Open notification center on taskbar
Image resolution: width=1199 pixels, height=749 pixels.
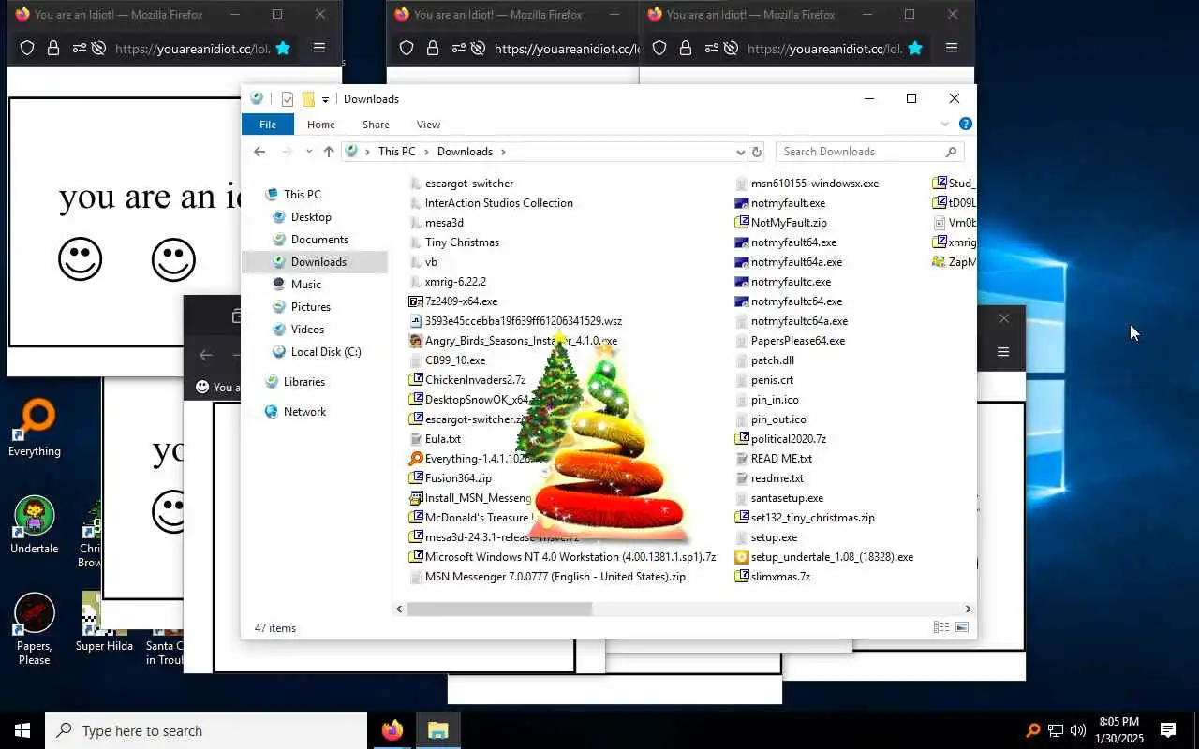coord(1168,730)
